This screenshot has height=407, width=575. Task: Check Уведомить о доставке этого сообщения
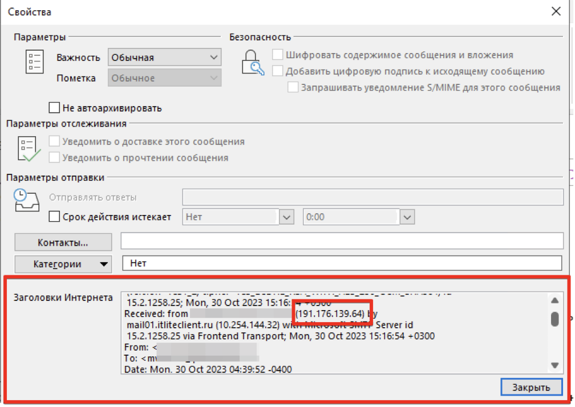[x=54, y=141]
